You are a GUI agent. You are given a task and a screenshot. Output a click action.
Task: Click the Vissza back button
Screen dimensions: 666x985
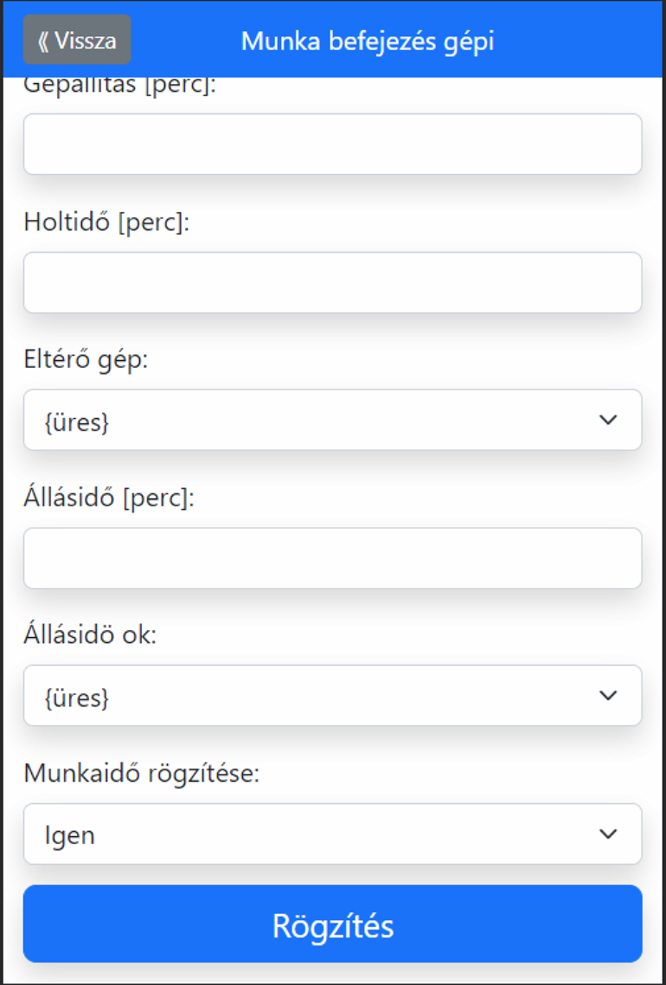77,40
